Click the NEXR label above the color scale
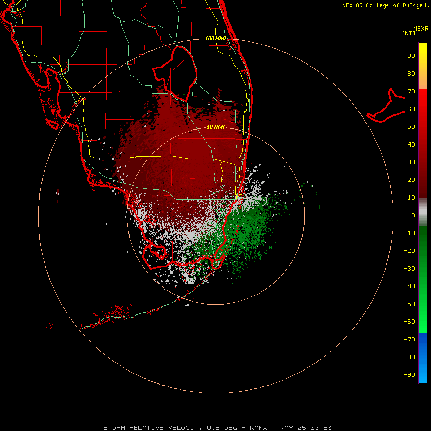 pos(421,29)
